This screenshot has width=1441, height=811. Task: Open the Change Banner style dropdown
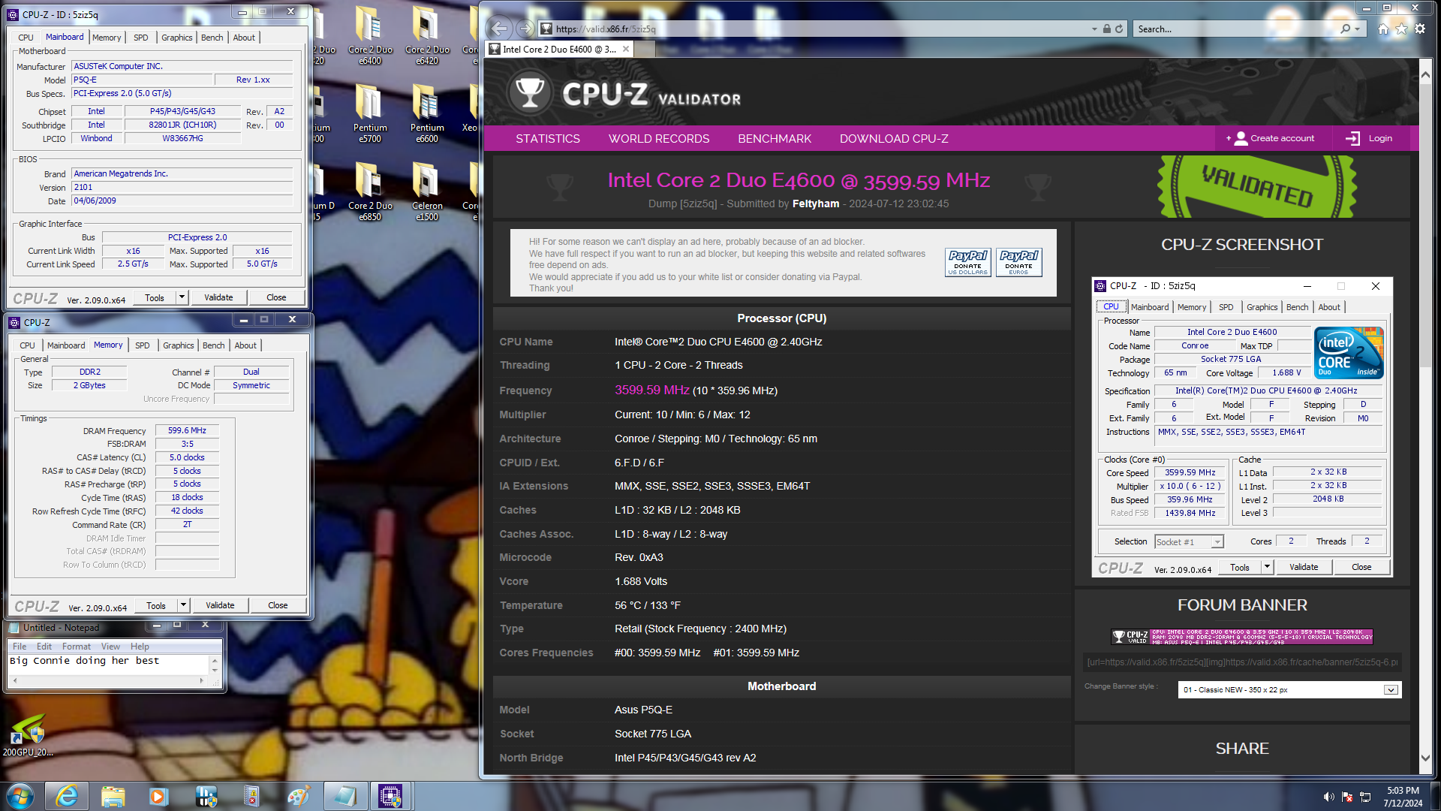tap(1289, 690)
